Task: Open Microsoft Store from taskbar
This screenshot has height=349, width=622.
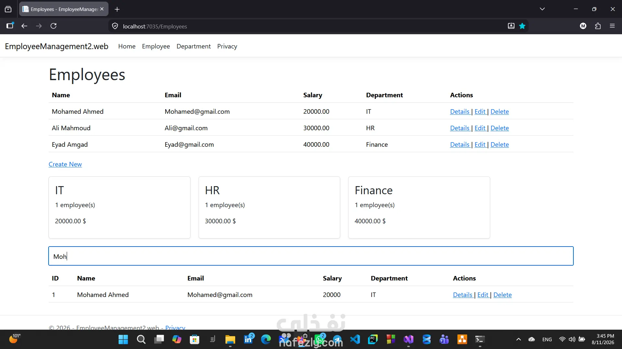Action: click(195, 339)
